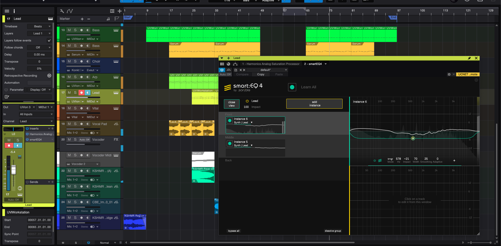This screenshot has height=246, width=501.
Task: Click the Retrospective Recording icon
Action: [x=49, y=76]
